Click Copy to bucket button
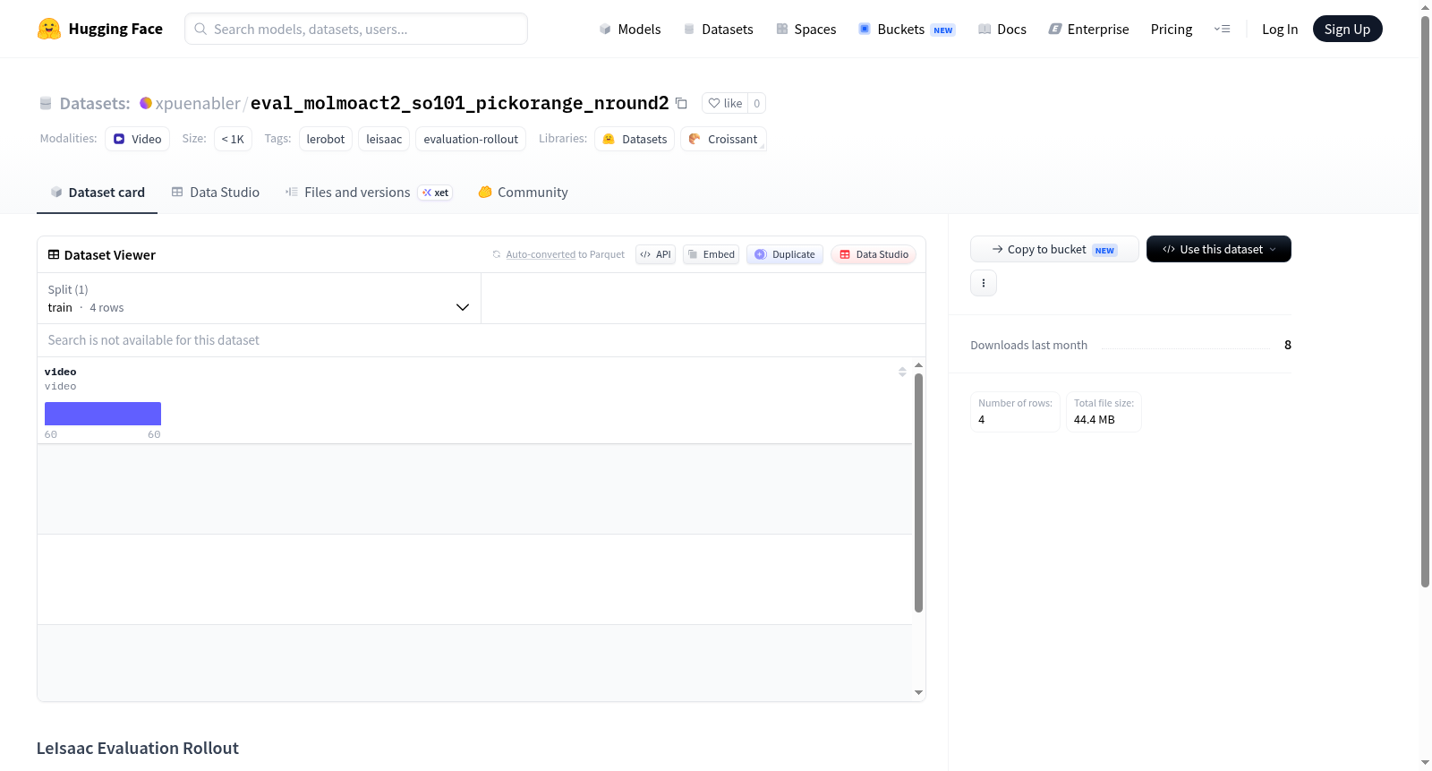1432x771 pixels. [x=1054, y=249]
